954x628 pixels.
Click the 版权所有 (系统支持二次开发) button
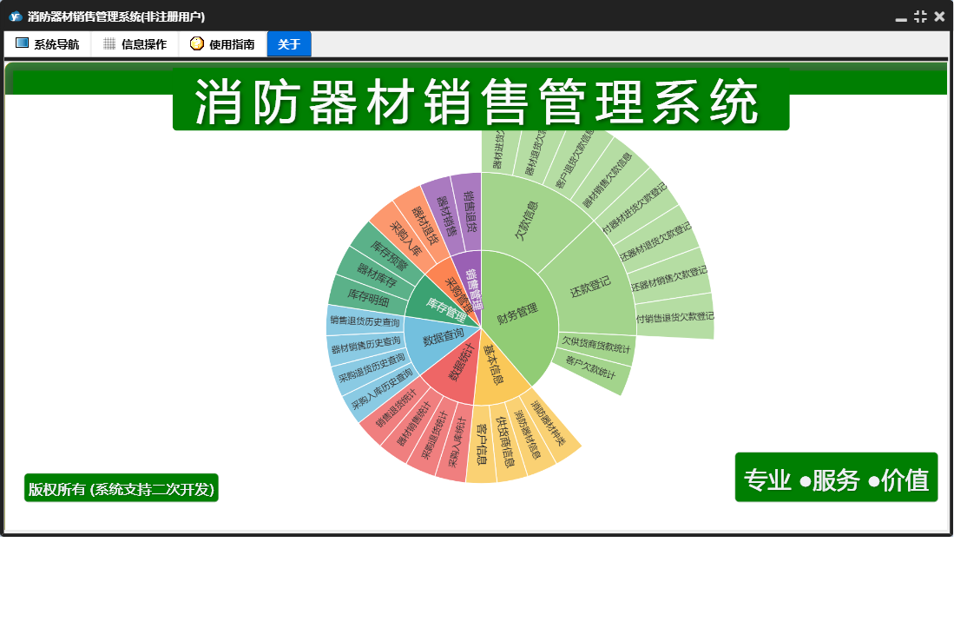tap(121, 488)
